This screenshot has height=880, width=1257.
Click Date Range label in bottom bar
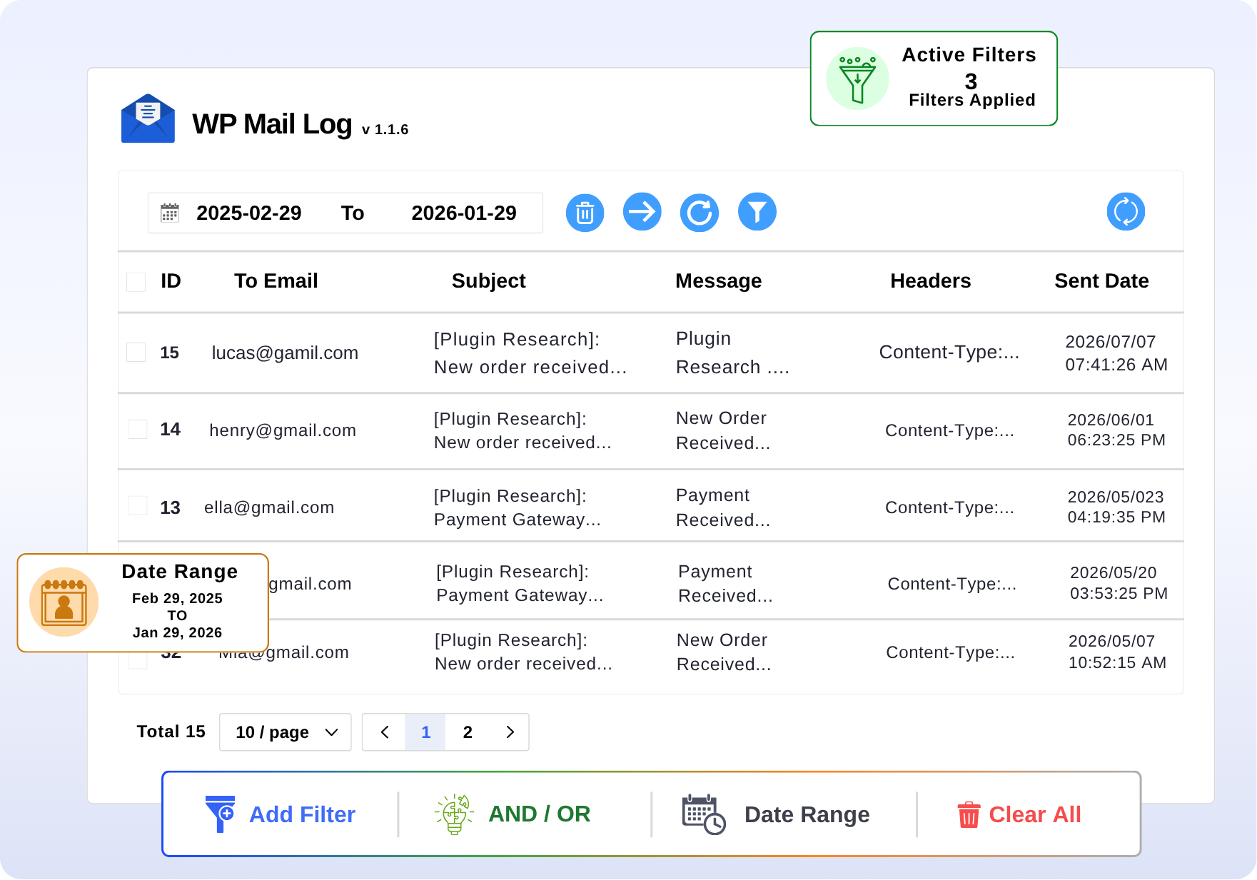(807, 814)
